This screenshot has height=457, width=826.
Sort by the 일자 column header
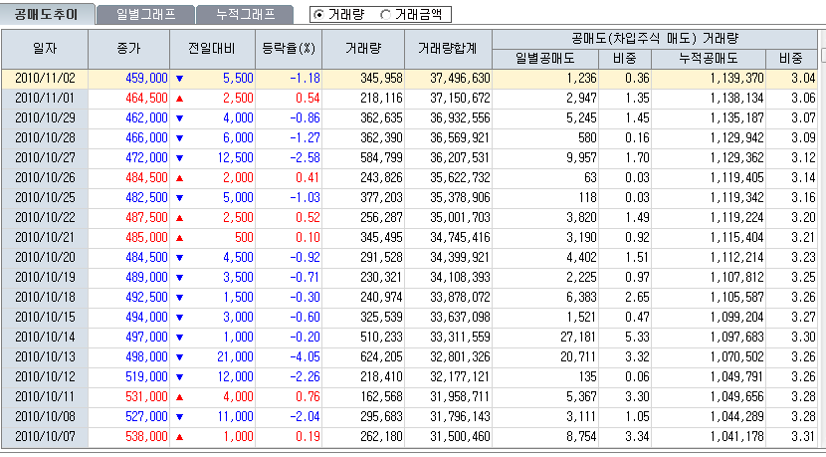(x=45, y=48)
